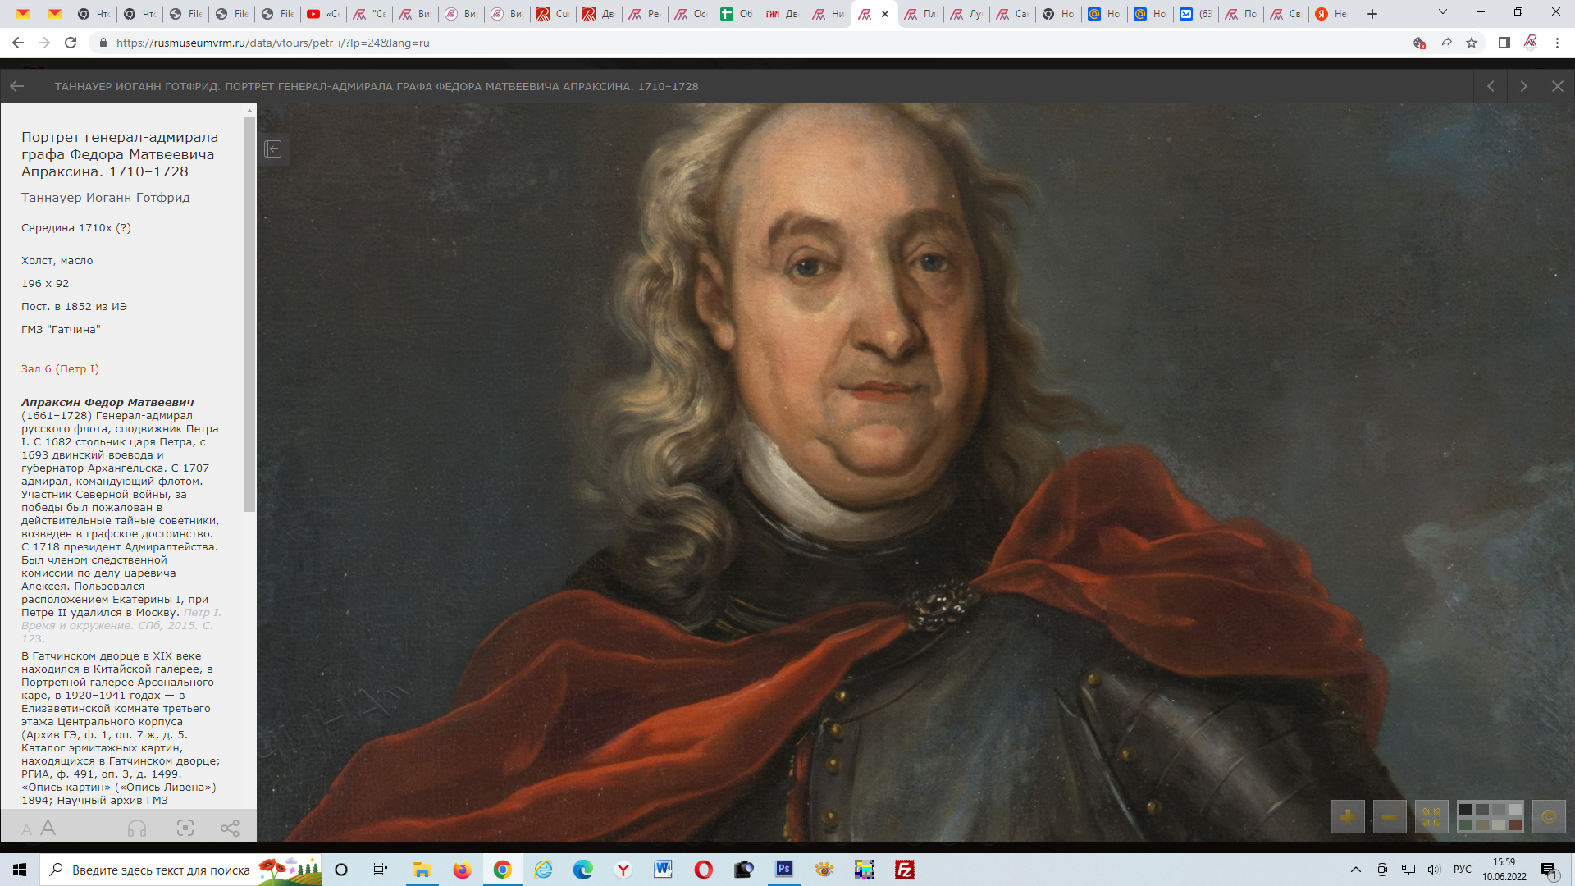Go back using the header arrow
Viewport: 1575px width, 886px height.
(x=17, y=86)
